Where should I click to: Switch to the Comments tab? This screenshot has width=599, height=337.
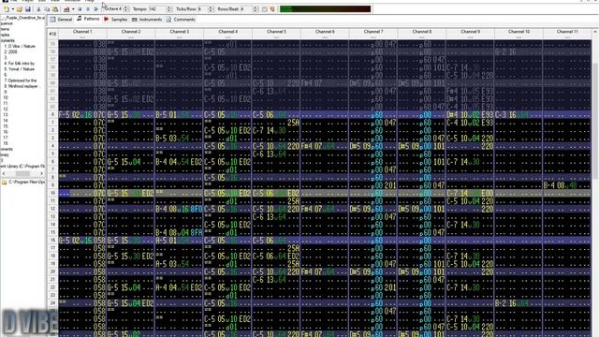point(181,19)
